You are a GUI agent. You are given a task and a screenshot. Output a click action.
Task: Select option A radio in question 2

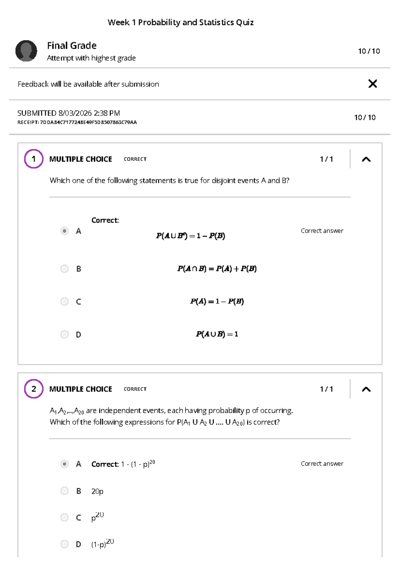point(65,464)
